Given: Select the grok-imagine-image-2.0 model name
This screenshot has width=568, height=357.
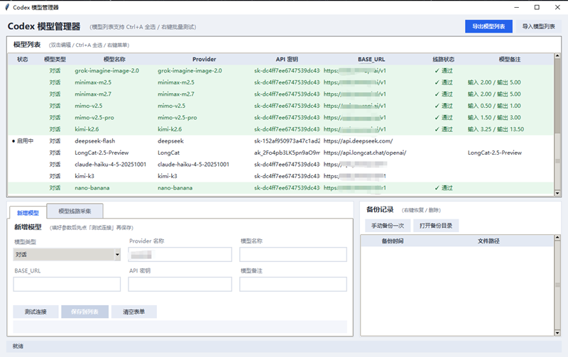Looking at the screenshot, I should point(107,71).
